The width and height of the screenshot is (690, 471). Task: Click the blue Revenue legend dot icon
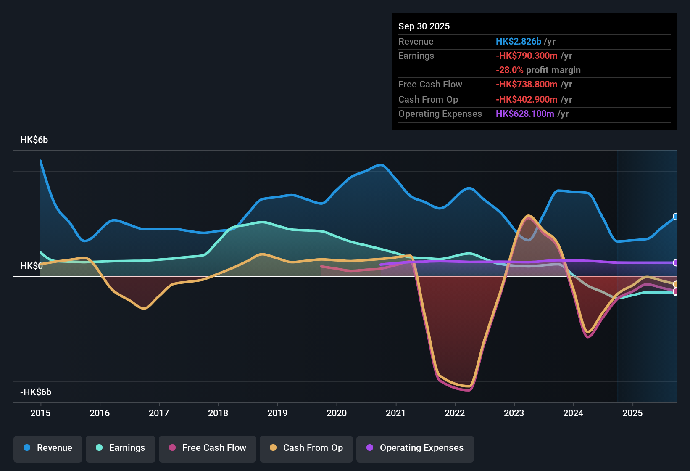pos(26,448)
